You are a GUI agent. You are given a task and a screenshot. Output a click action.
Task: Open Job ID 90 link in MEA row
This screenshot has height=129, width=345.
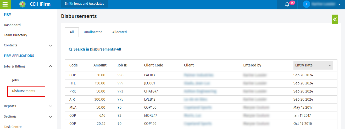pos(119,107)
